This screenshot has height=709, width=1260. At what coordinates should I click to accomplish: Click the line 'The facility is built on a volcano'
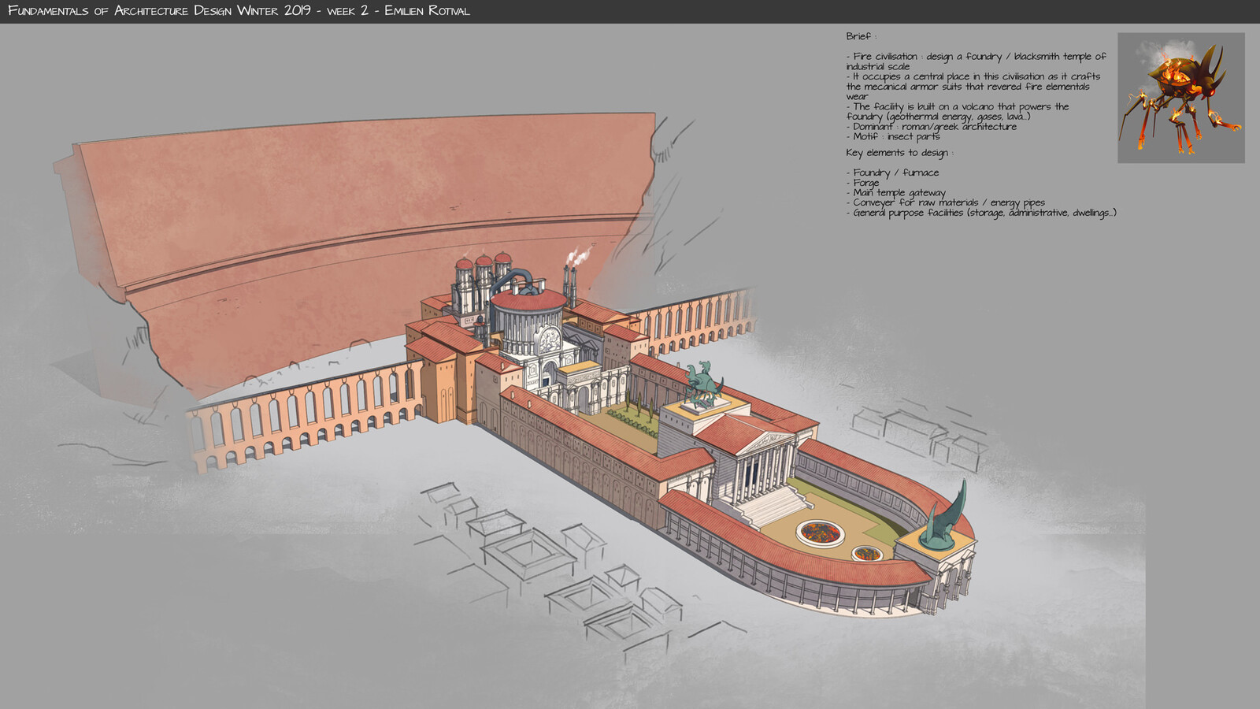(x=958, y=106)
